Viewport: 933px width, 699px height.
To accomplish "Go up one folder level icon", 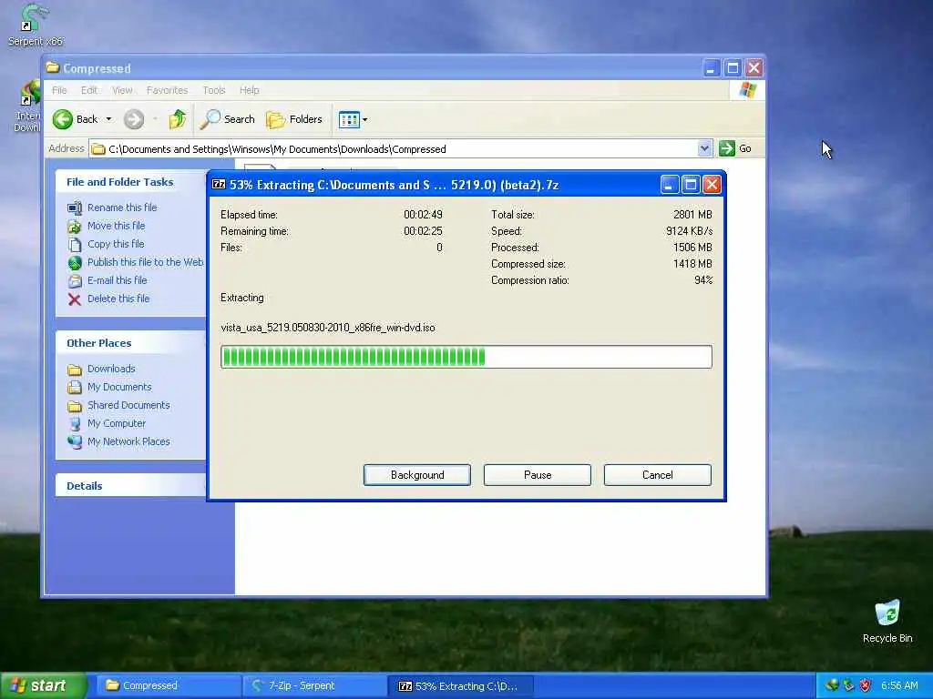I will [178, 119].
